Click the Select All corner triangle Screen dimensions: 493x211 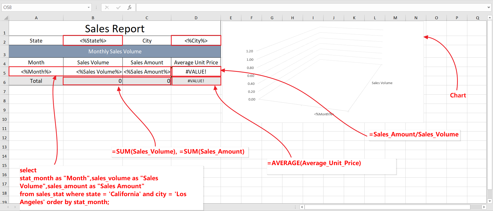click(6, 18)
